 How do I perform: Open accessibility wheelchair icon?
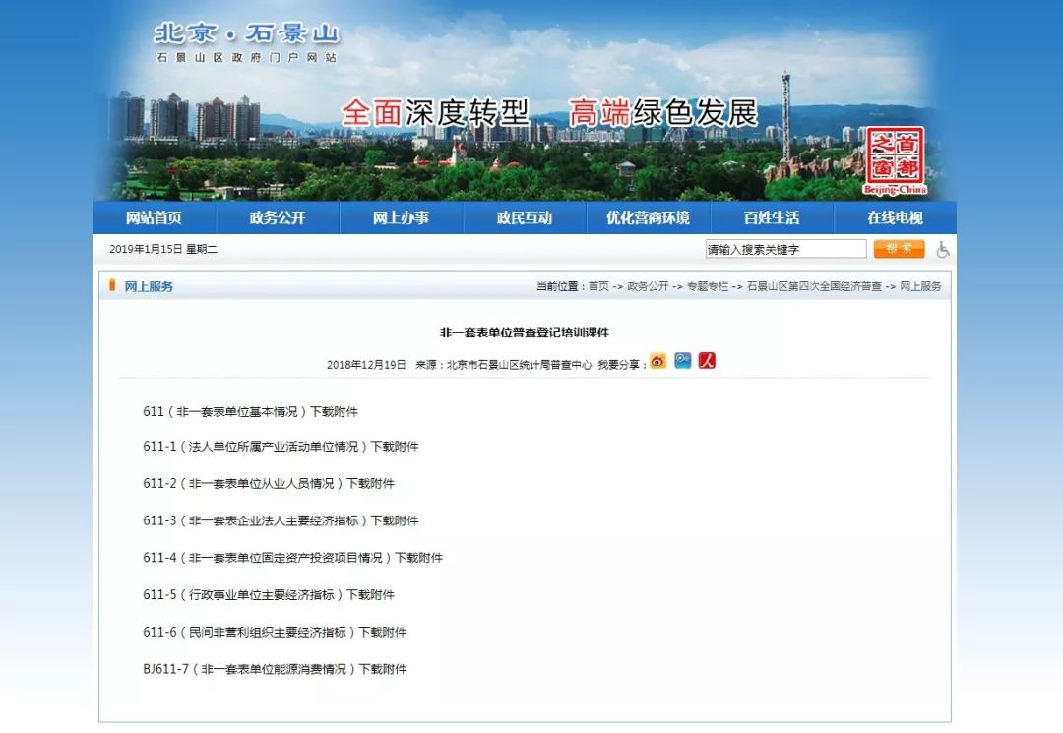point(942,250)
